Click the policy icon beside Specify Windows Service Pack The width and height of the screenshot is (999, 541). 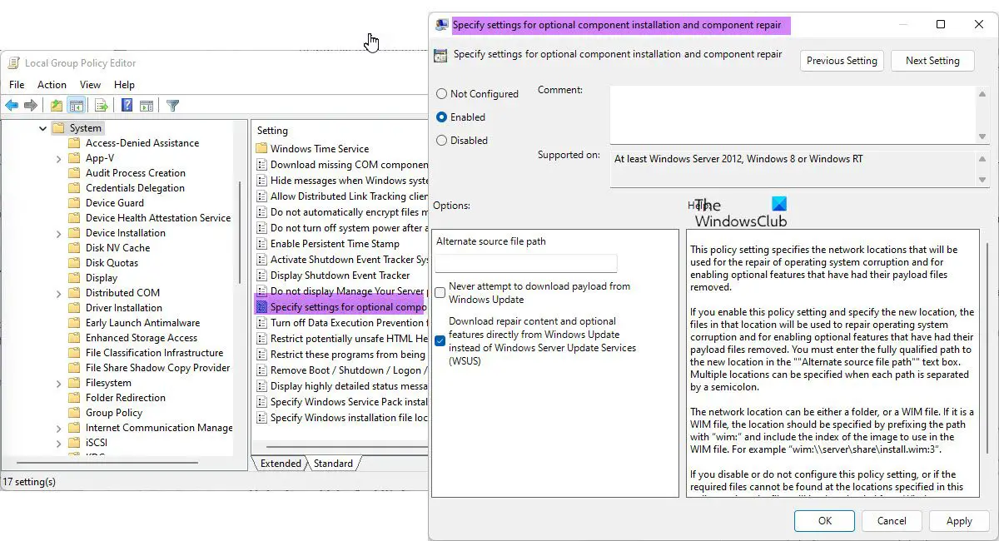tap(261, 402)
